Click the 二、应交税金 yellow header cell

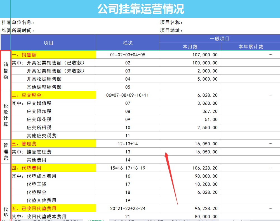pos(53,95)
